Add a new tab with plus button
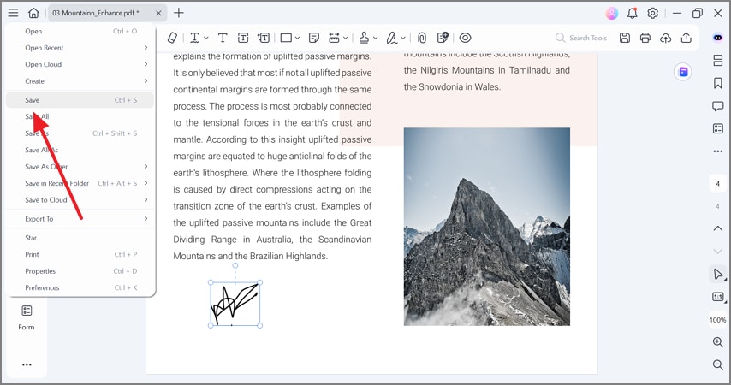The image size is (731, 385). [x=179, y=13]
